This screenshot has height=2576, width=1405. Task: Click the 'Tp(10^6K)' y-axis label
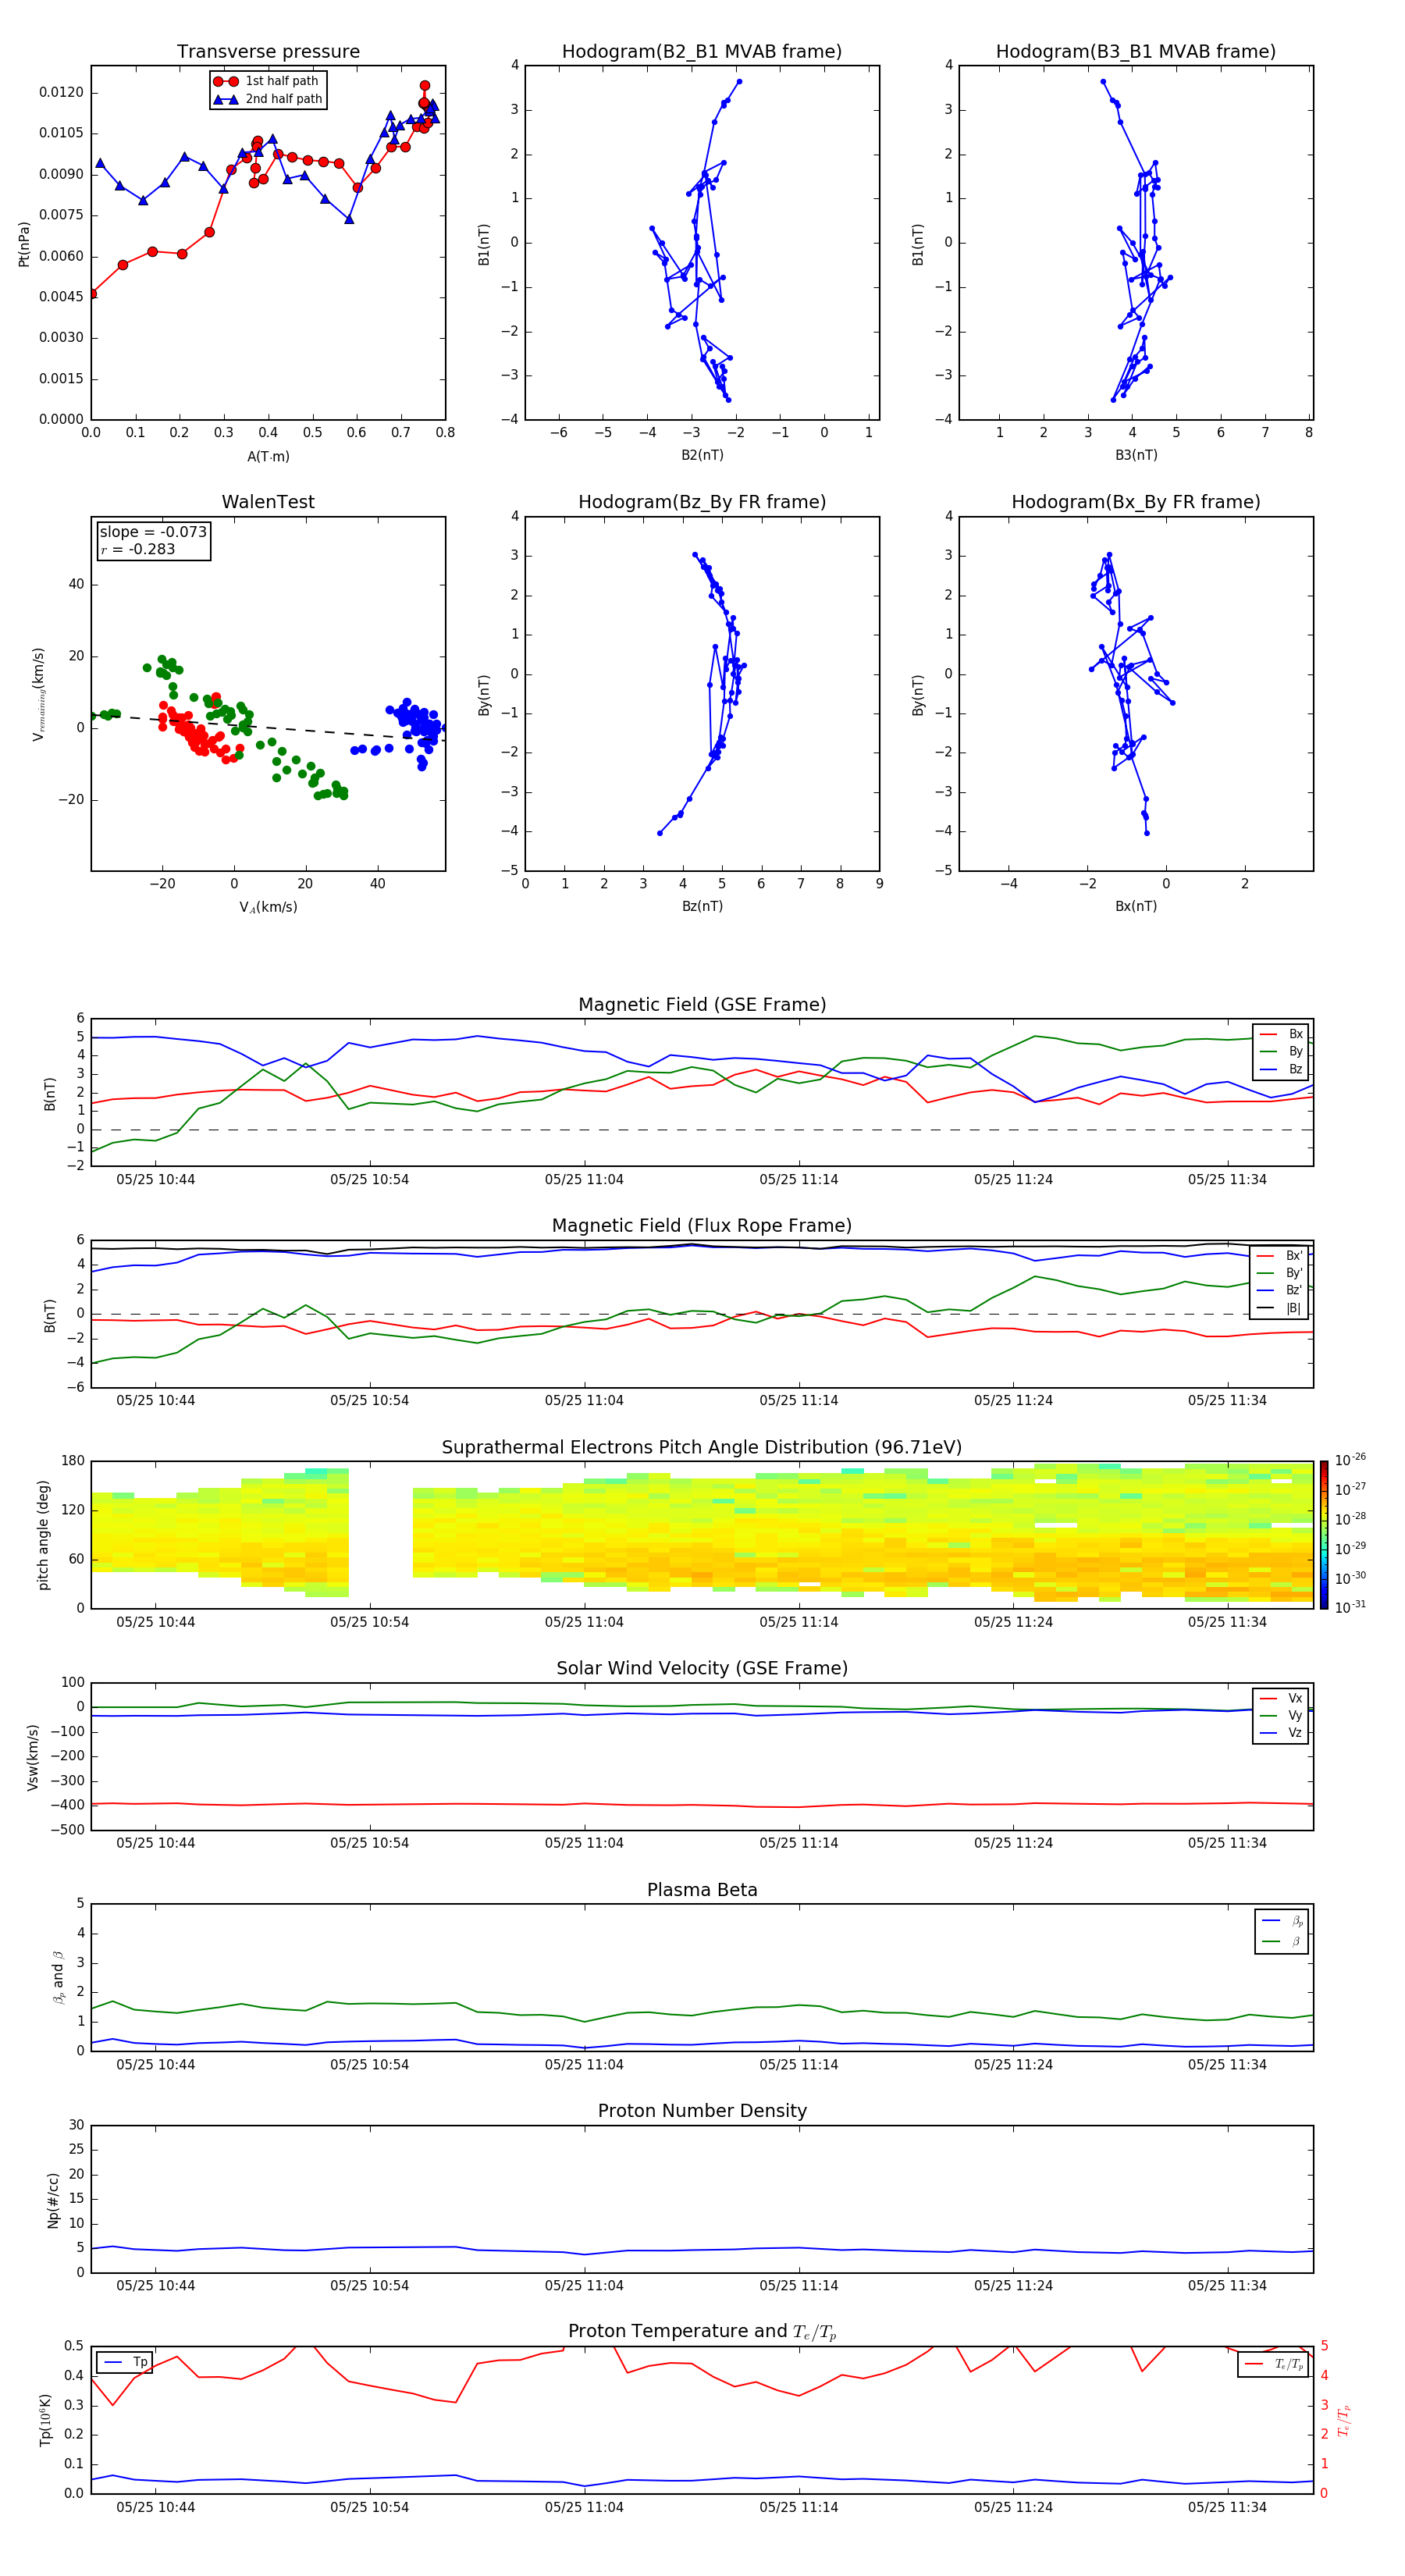(x=44, y=2420)
